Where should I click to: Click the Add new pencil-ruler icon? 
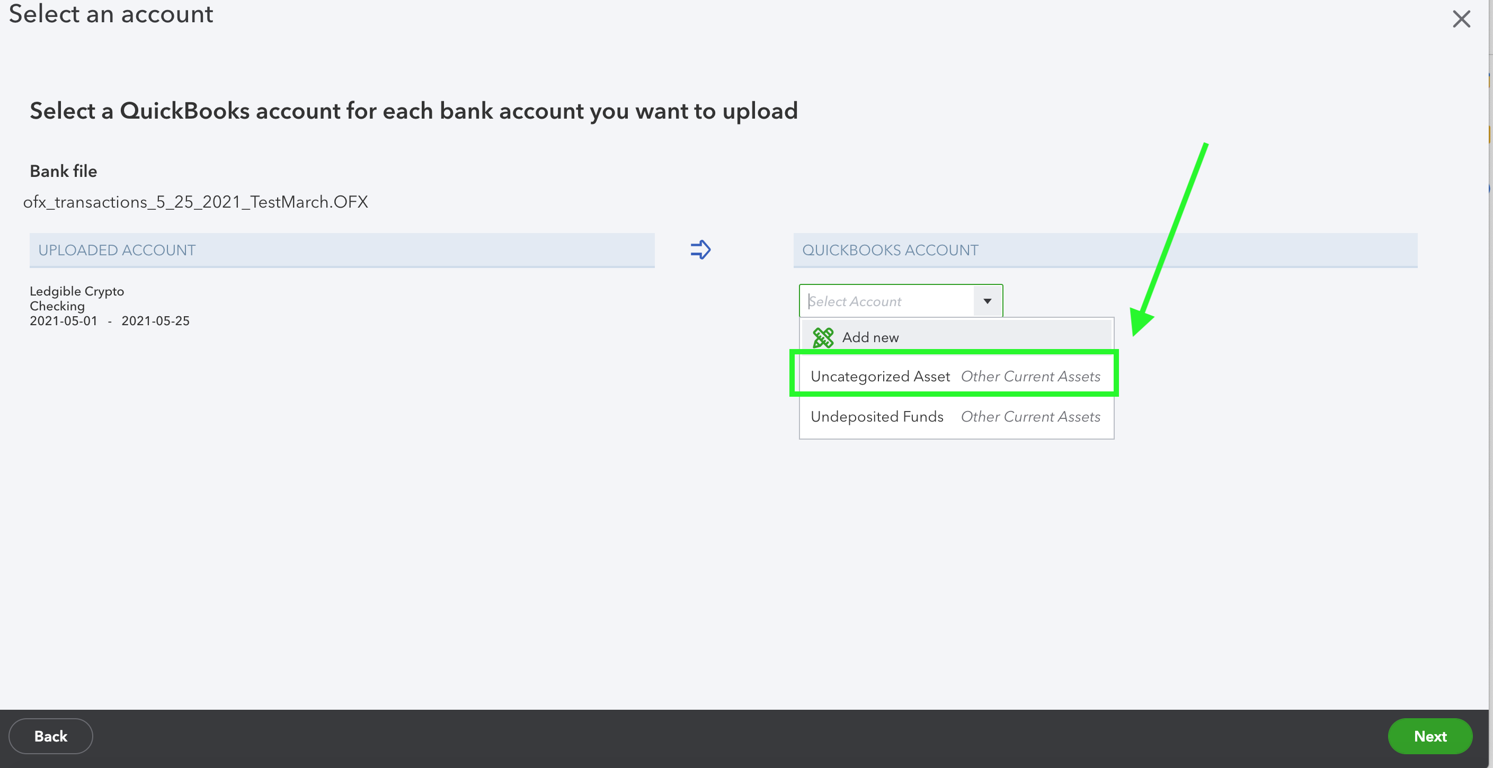tap(822, 337)
